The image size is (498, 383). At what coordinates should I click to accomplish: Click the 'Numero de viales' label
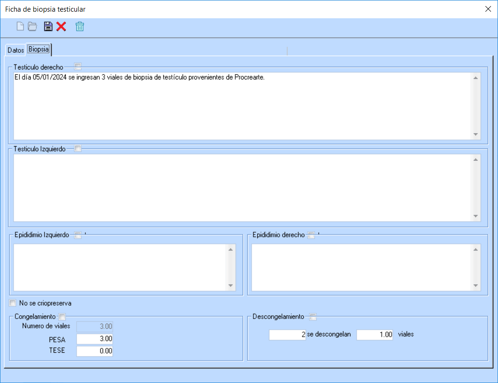click(x=46, y=326)
